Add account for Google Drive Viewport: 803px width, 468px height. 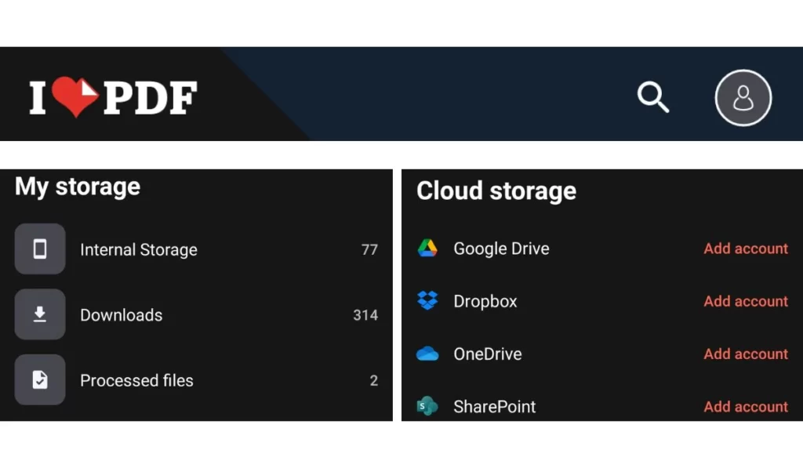click(x=746, y=249)
